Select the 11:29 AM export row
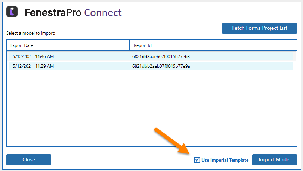The height and width of the screenshot is (171, 303). pyautogui.click(x=151, y=66)
